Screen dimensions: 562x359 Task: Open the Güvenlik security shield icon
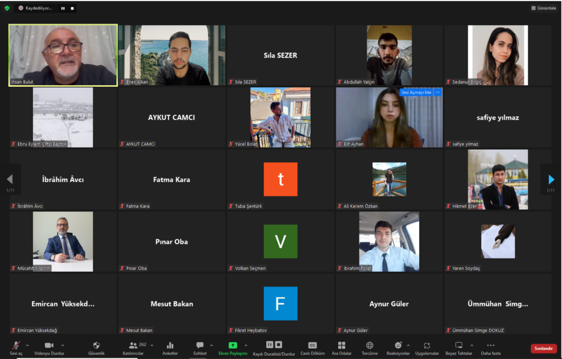97,346
